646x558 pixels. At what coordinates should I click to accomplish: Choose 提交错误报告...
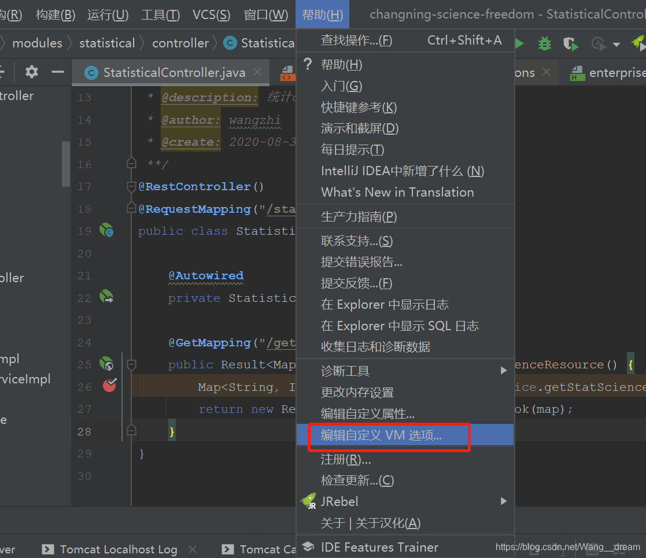(405, 262)
